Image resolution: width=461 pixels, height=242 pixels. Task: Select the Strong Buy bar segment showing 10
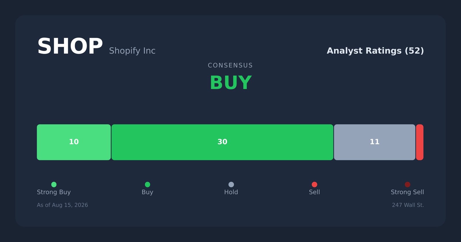click(x=74, y=142)
